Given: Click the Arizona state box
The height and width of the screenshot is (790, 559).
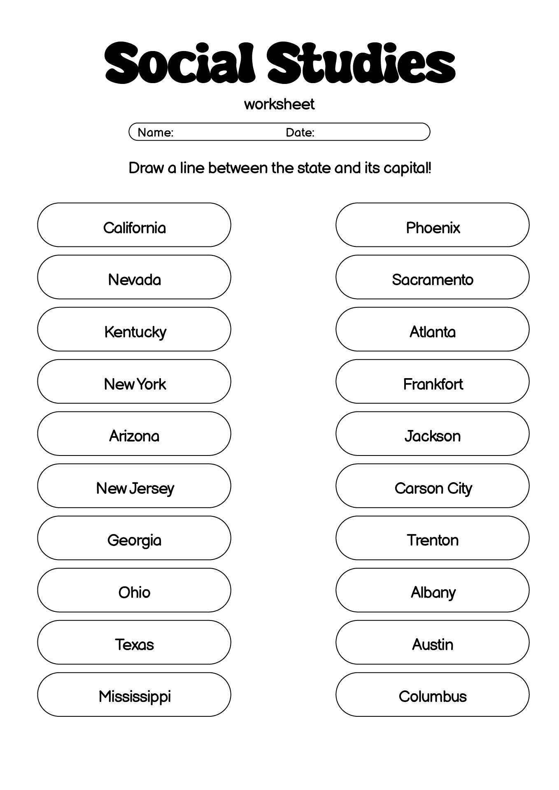Looking at the screenshot, I should (x=134, y=434).
